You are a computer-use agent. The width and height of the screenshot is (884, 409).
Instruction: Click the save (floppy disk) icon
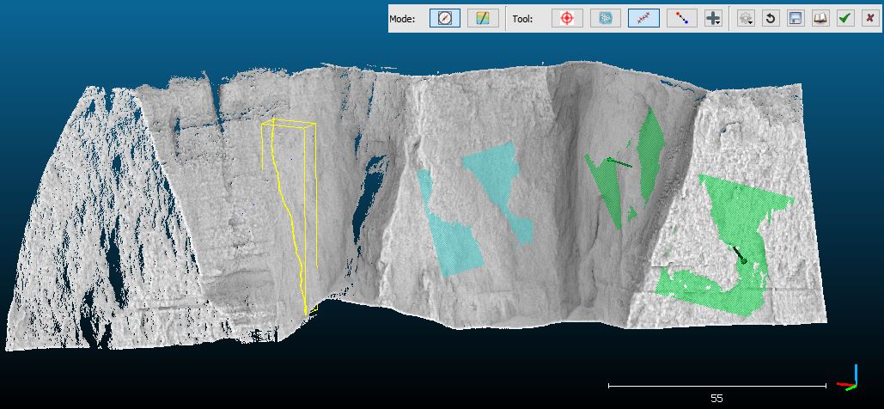tap(796, 18)
